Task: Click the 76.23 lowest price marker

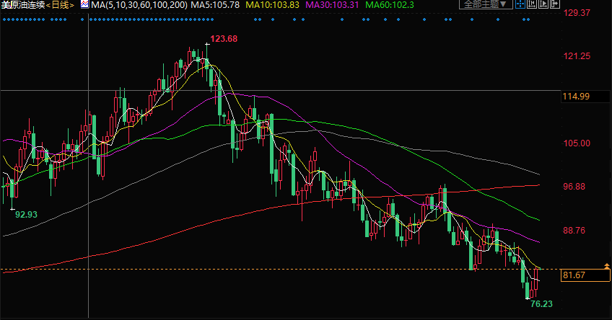Action: [541, 305]
